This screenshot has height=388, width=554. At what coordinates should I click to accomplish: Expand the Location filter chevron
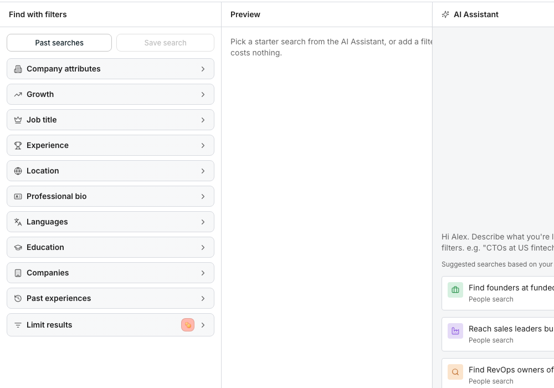pos(203,171)
